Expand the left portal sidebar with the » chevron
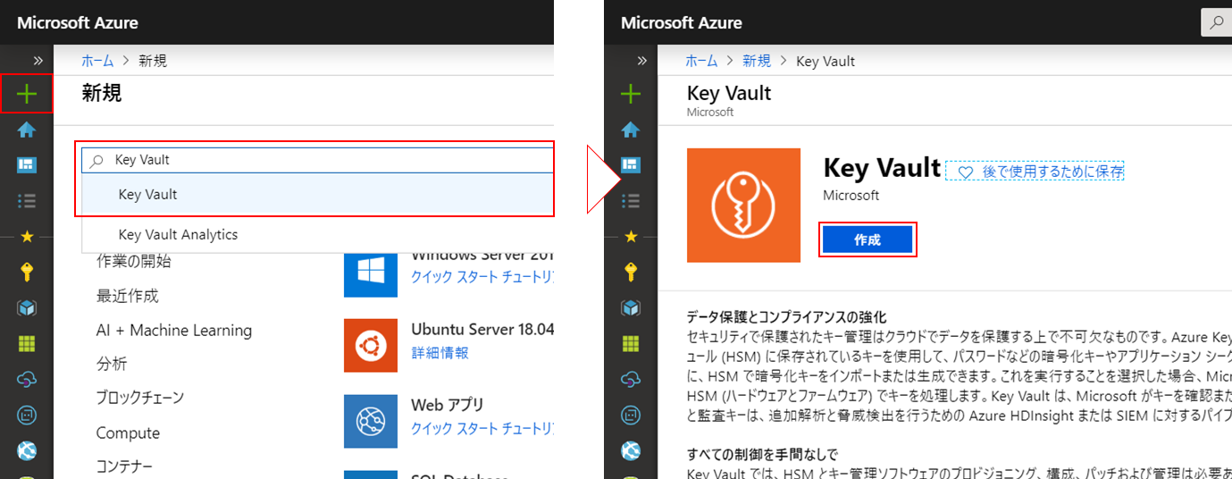 point(38,61)
